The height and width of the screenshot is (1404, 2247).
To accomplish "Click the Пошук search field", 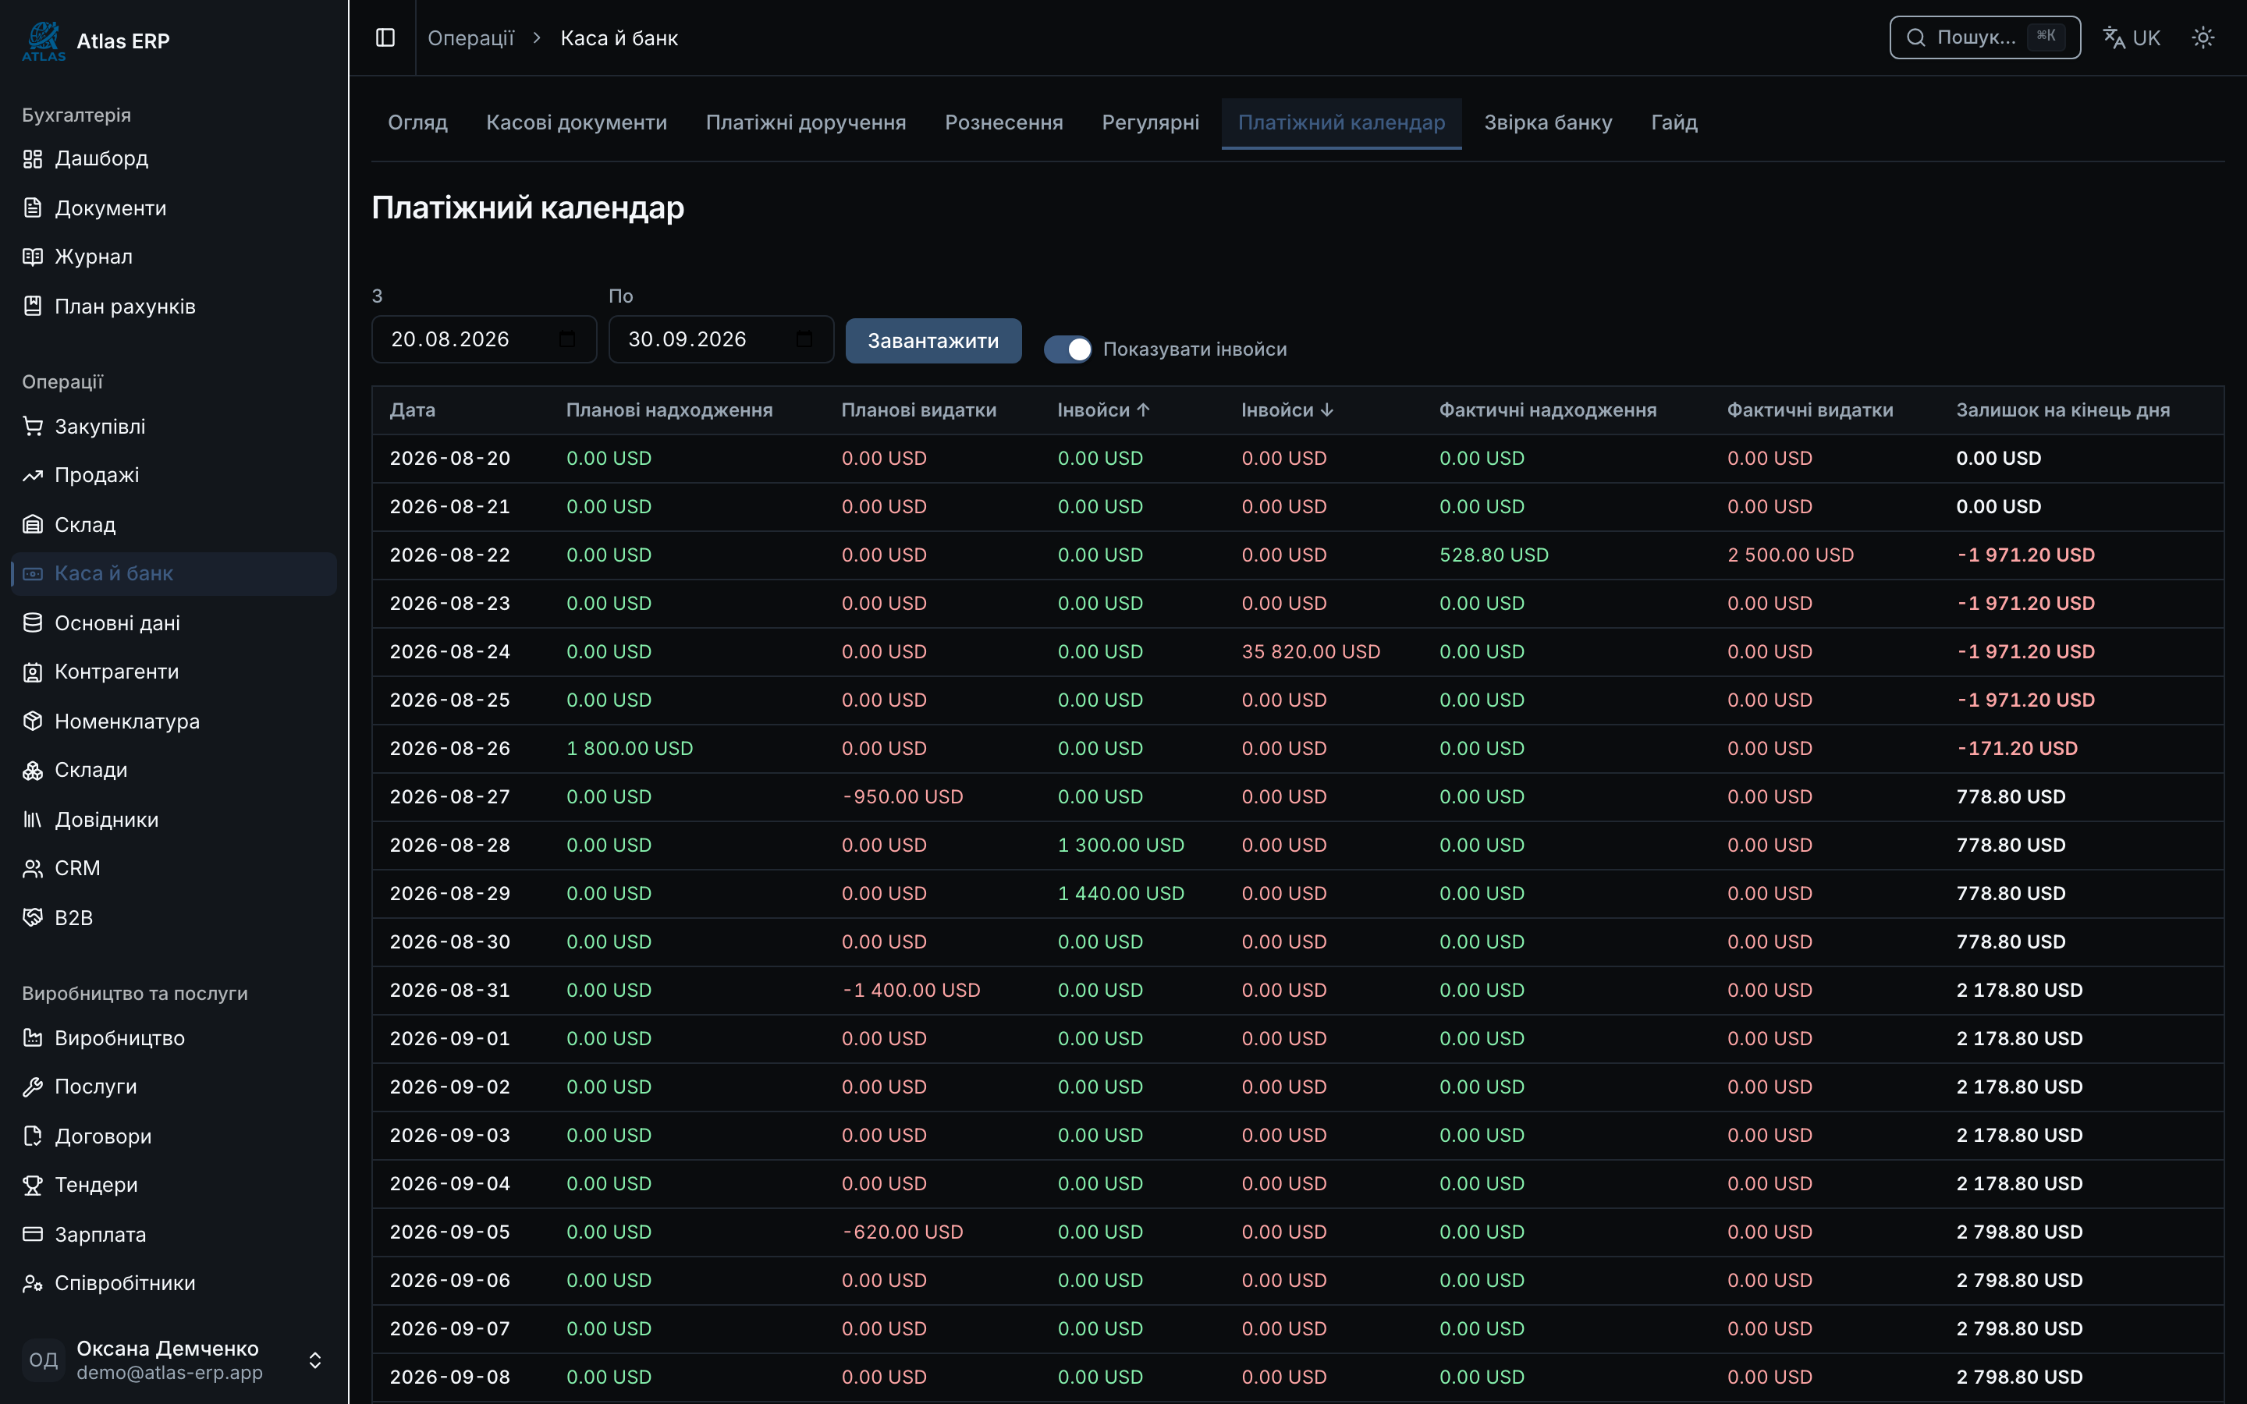I will tap(1984, 37).
